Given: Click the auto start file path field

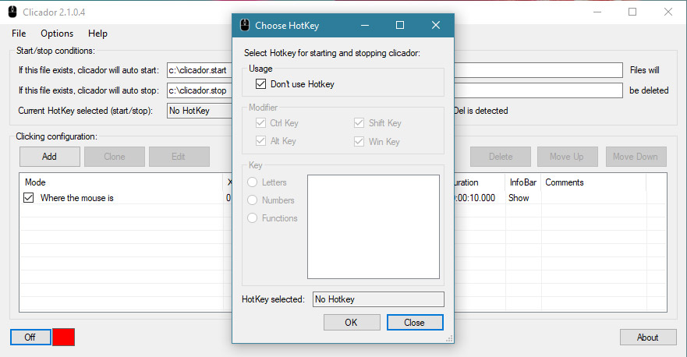Looking at the screenshot, I should point(200,70).
